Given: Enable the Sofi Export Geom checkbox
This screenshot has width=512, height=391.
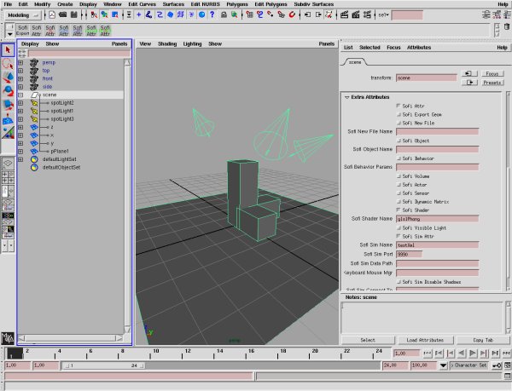Looking at the screenshot, I should click(399, 114).
